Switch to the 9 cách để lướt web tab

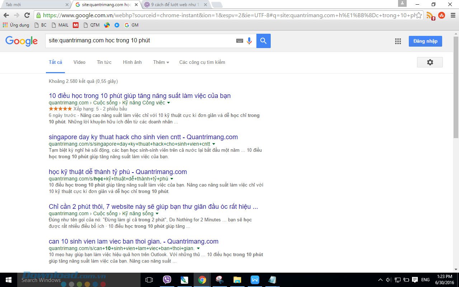coord(176,5)
